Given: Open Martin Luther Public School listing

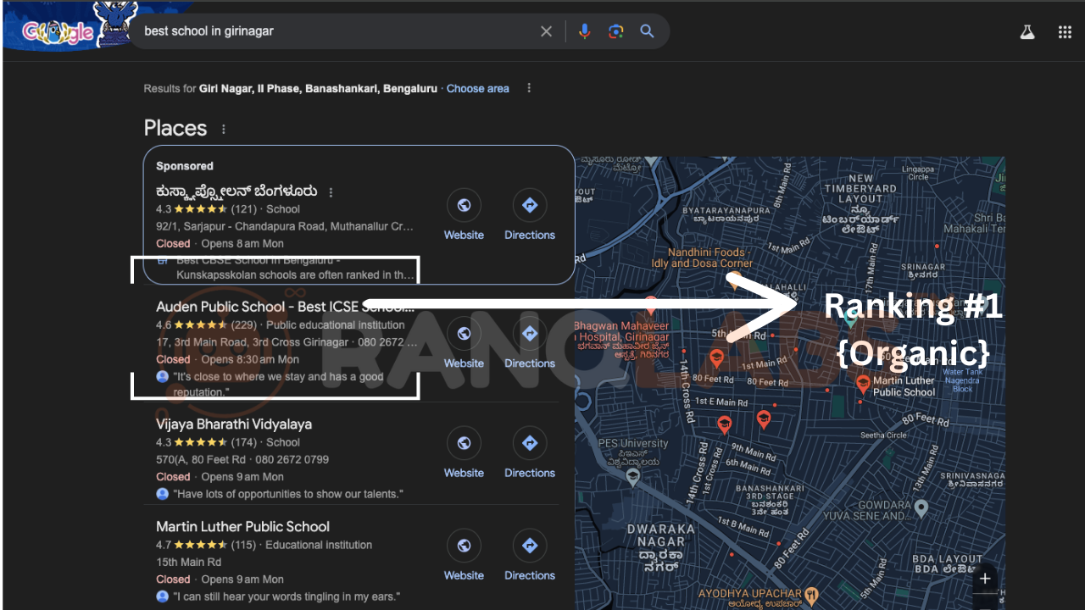Looking at the screenshot, I should (x=242, y=526).
